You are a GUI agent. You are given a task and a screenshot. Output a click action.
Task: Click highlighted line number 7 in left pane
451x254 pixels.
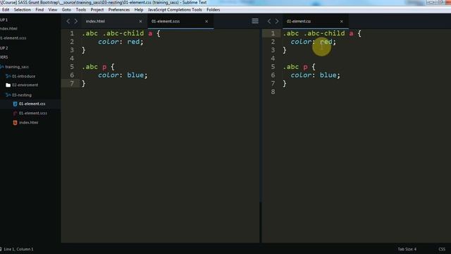[72, 83]
